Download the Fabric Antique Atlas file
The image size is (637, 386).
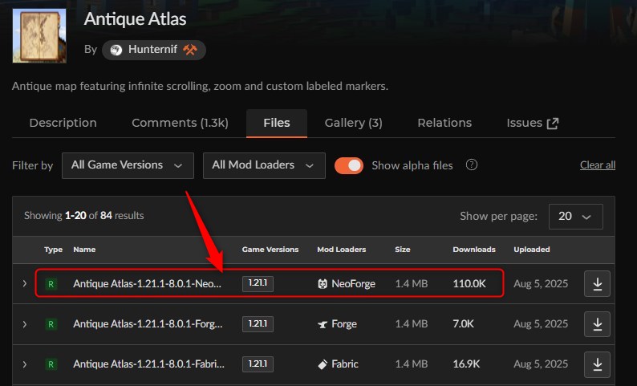(597, 364)
